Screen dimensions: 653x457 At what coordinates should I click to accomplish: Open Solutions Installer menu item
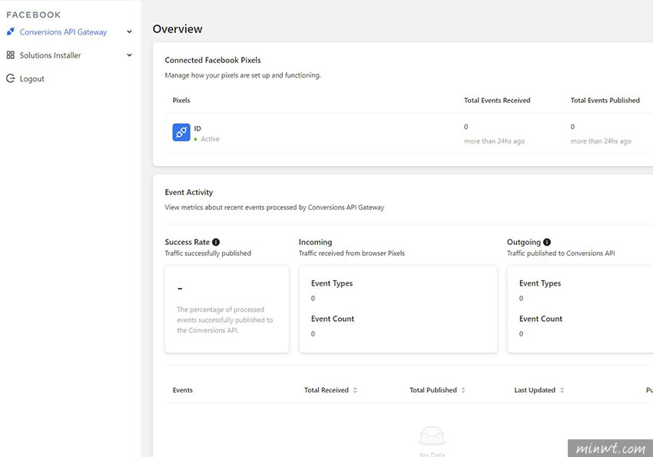(51, 55)
